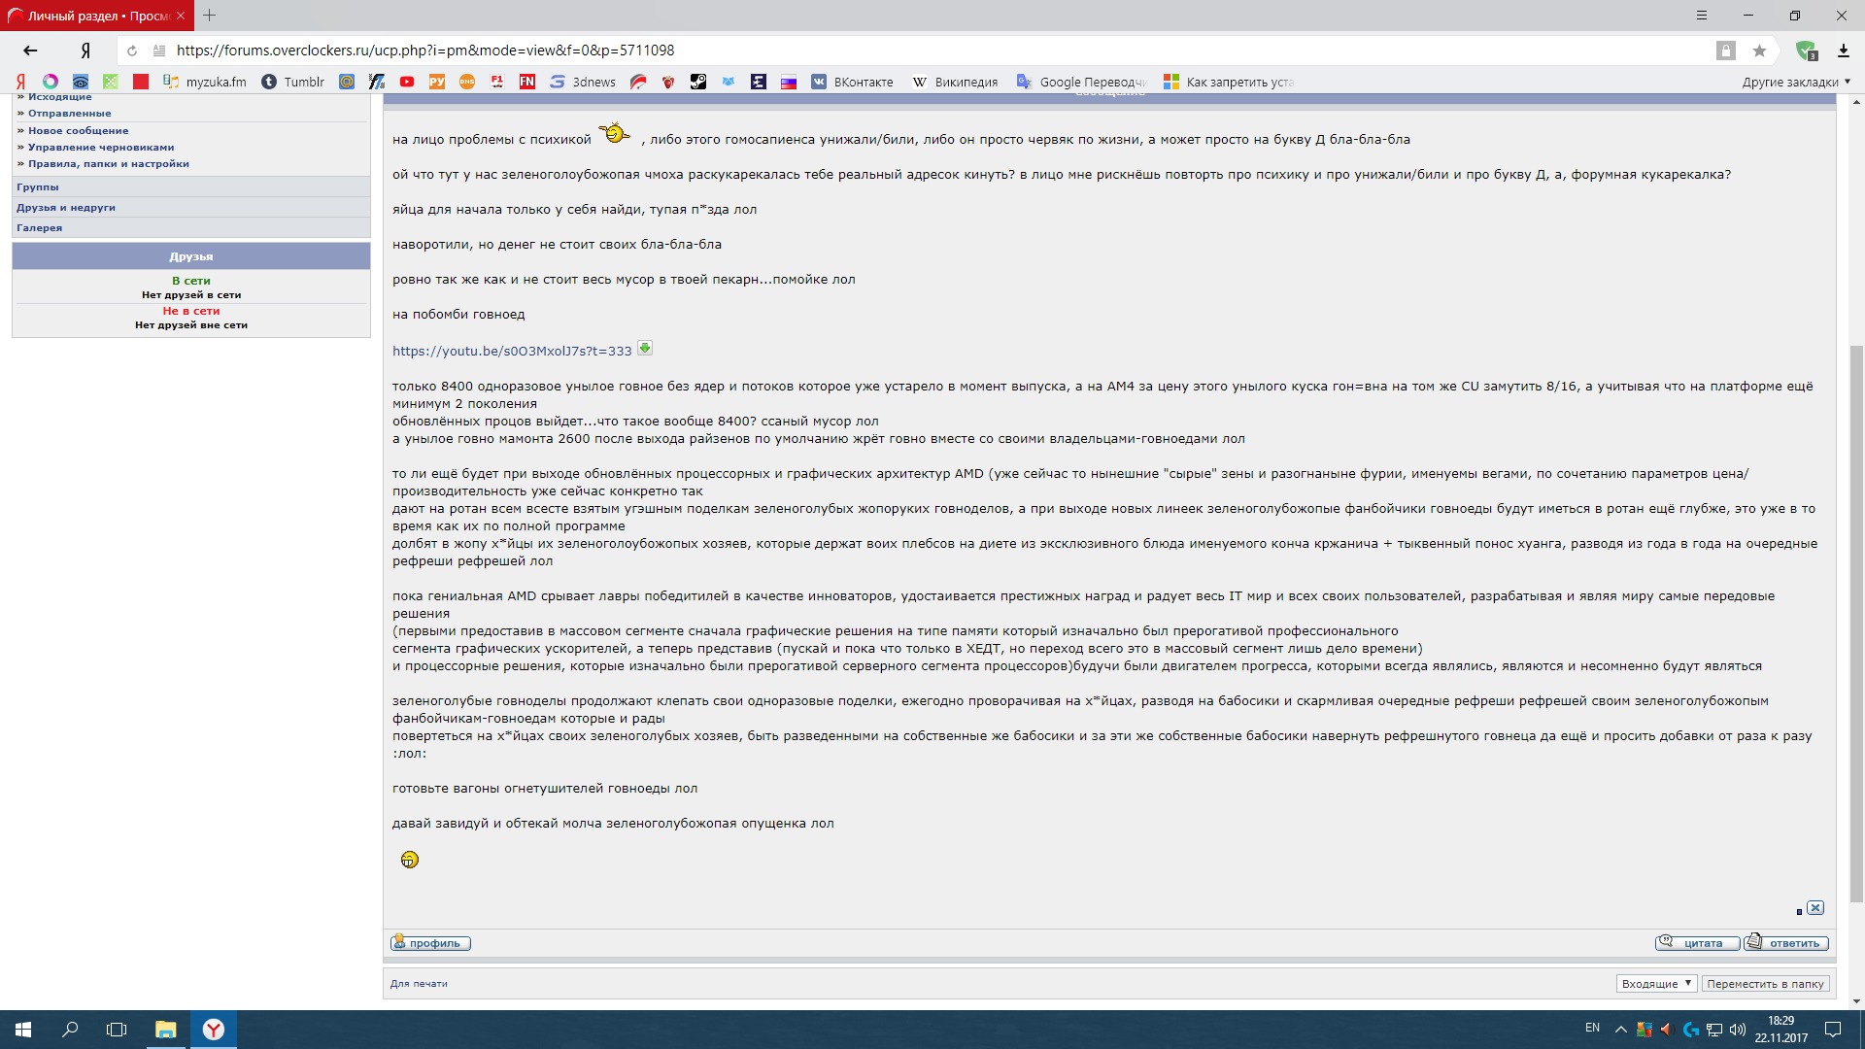This screenshot has width=1865, height=1049.
Task: Open the Галерея sidebar section
Action: click(39, 227)
